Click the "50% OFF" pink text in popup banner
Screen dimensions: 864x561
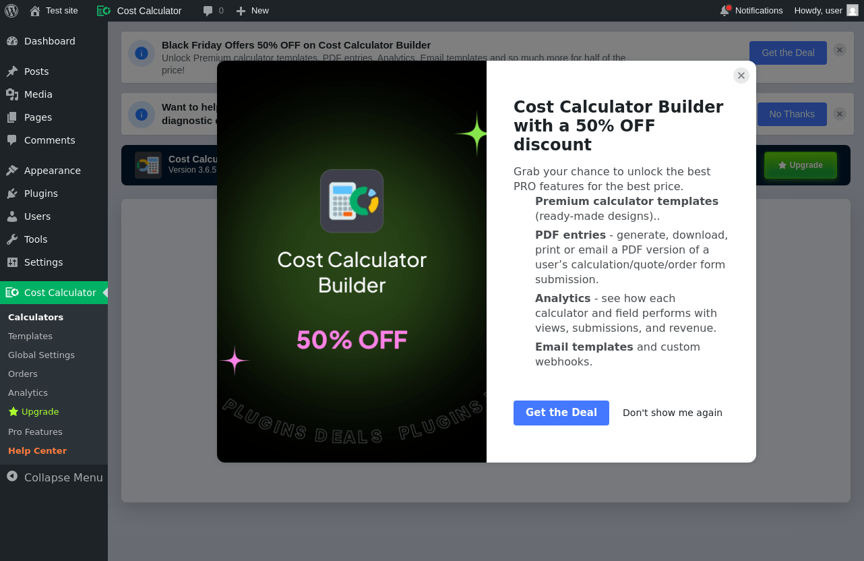pyautogui.click(x=352, y=340)
